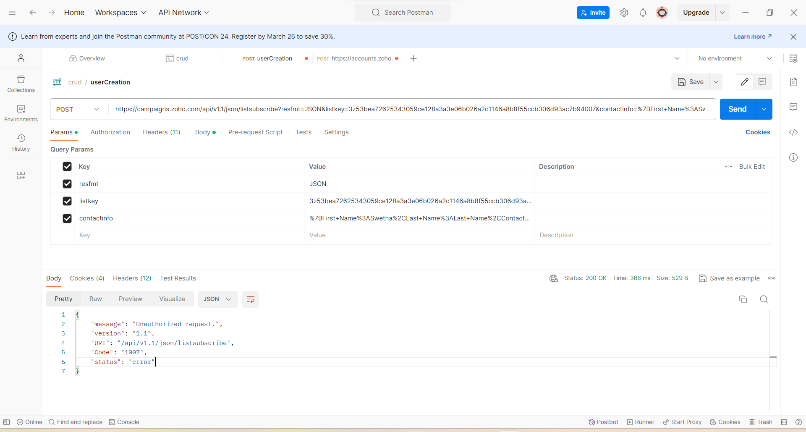This screenshot has width=806, height=432.
Task: Change the POST method dropdown
Action: click(x=78, y=109)
